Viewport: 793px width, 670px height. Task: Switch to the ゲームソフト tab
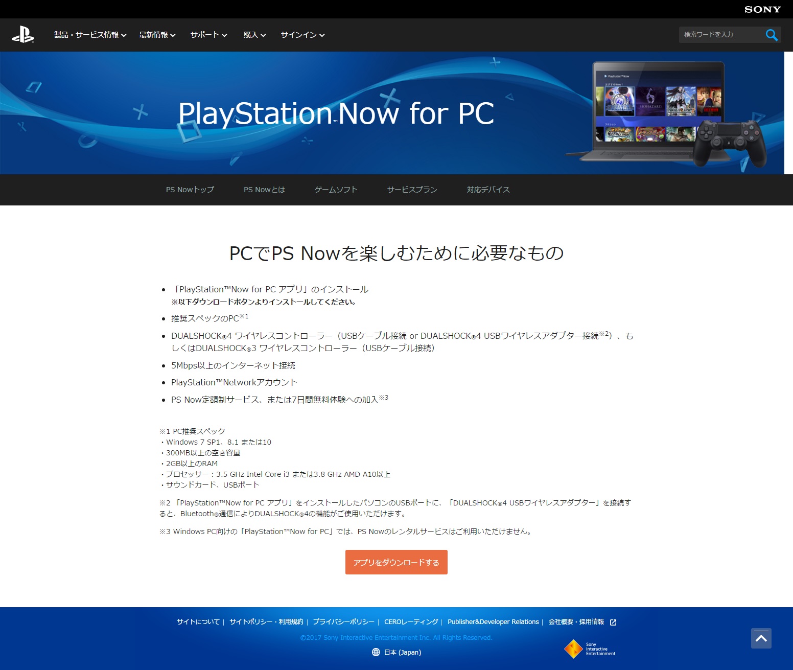click(x=336, y=190)
